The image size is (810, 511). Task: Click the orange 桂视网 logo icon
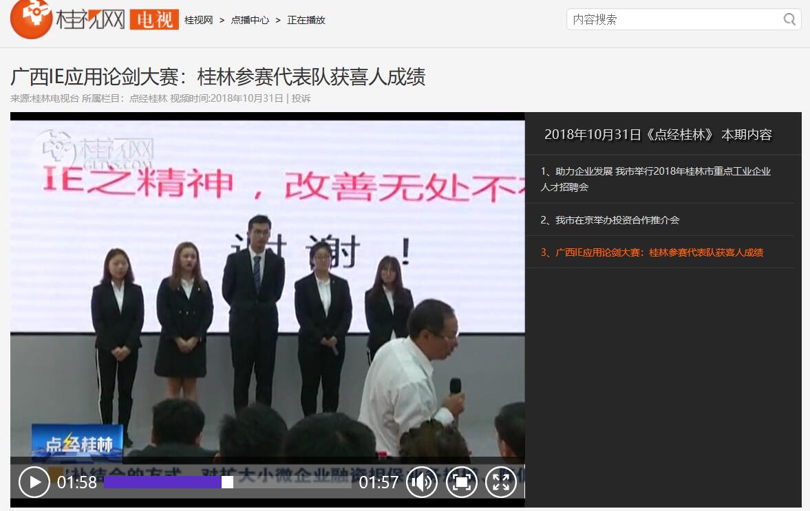tap(31, 19)
